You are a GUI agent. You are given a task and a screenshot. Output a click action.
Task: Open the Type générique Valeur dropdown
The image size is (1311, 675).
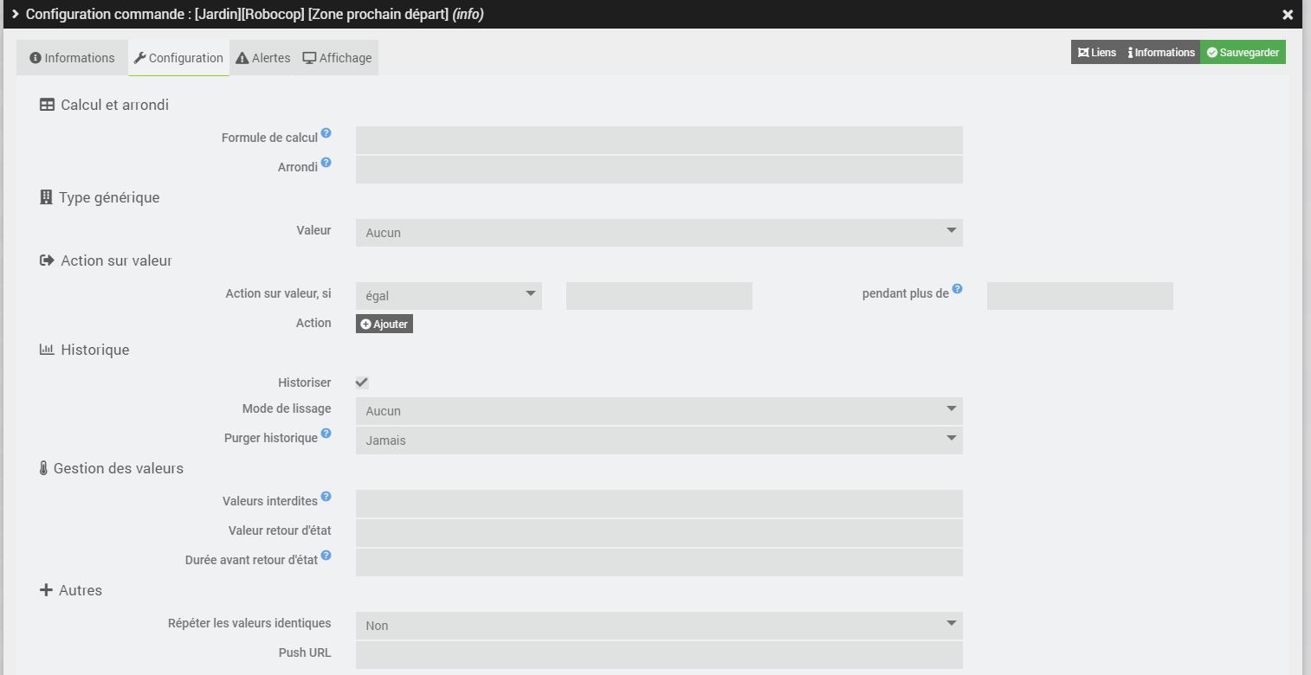[658, 232]
